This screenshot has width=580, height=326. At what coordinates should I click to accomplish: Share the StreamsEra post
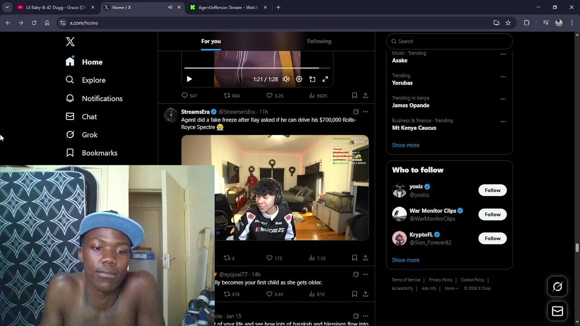[x=365, y=258]
